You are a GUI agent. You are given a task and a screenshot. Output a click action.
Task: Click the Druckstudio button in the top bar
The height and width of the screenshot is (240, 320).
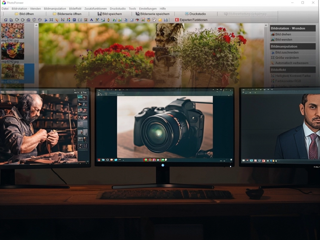click(x=196, y=14)
